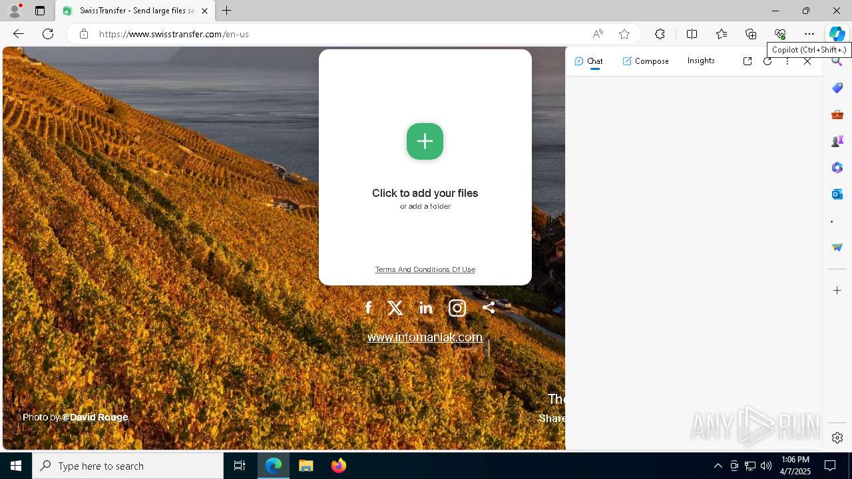Open the LinkedIn social icon
Screen dimensions: 852x479
[426, 307]
